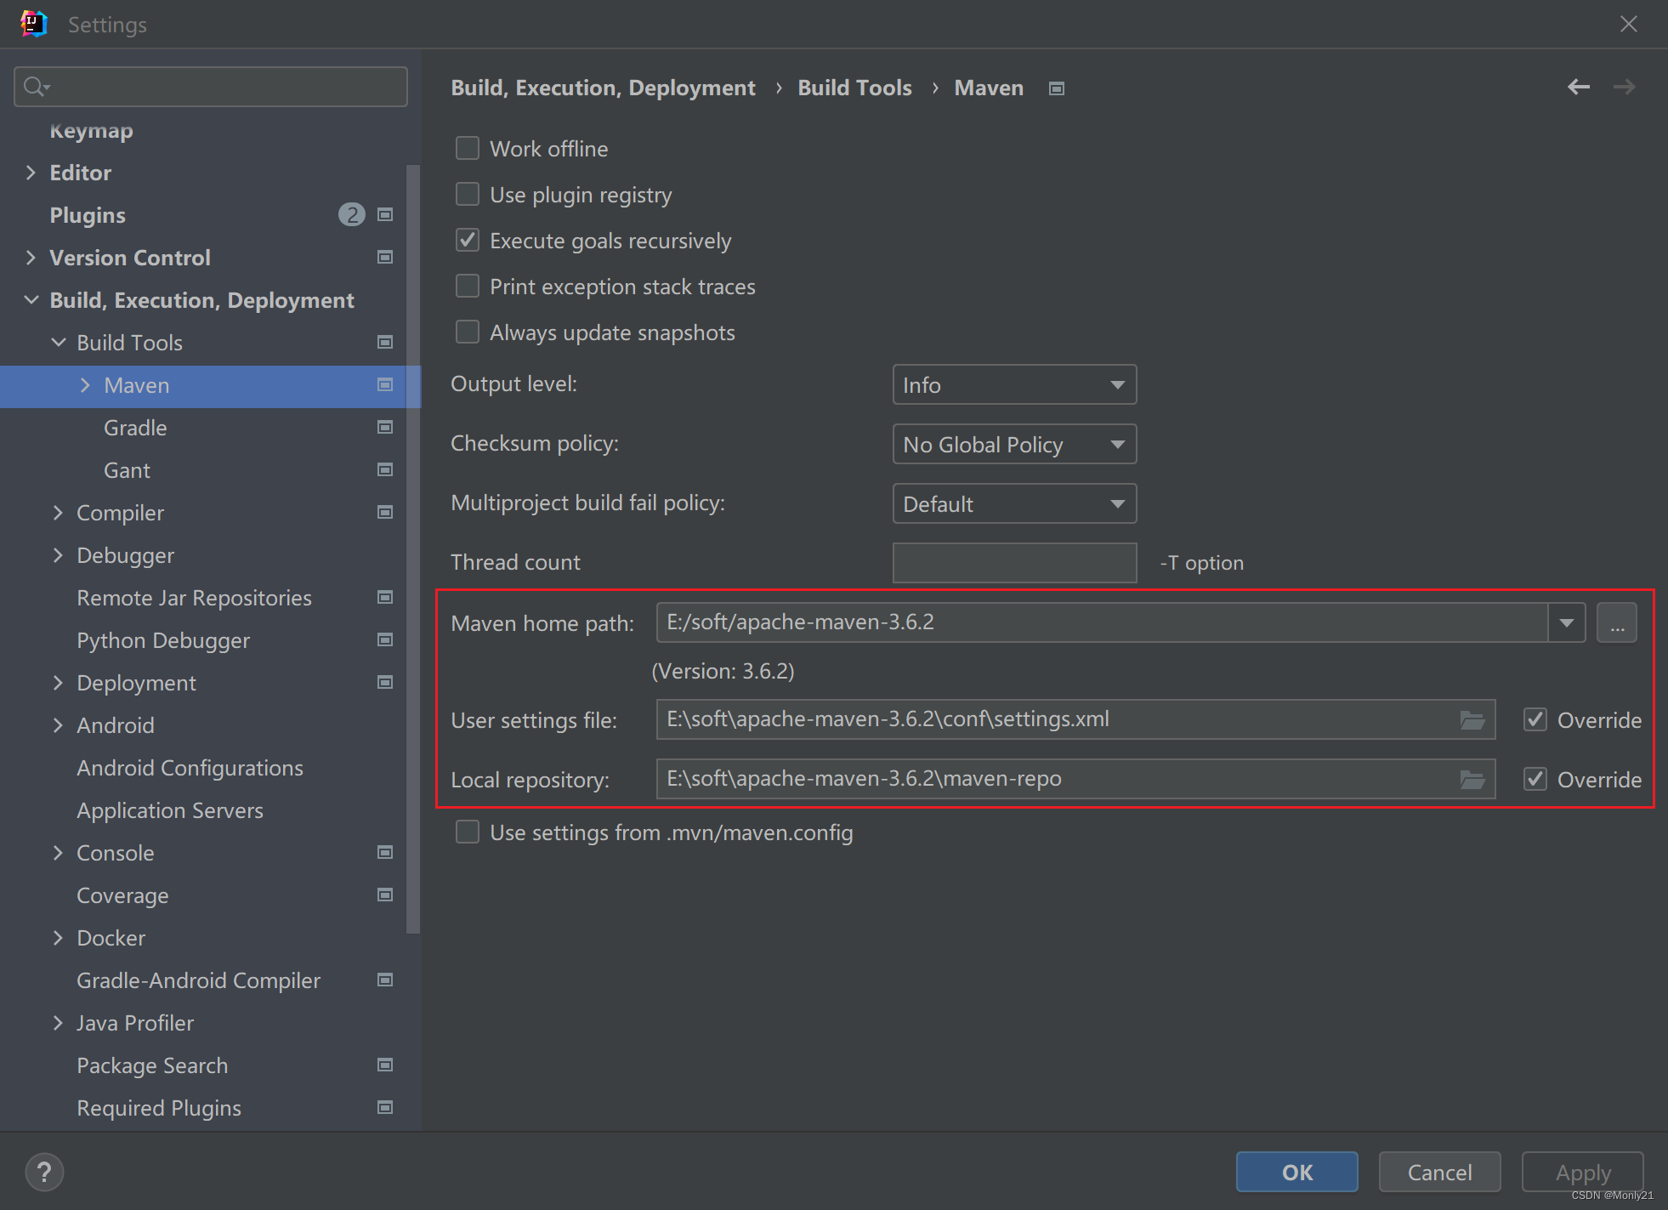The width and height of the screenshot is (1668, 1210).
Task: Click the settings tree vertical scrollbar
Action: 413,548
